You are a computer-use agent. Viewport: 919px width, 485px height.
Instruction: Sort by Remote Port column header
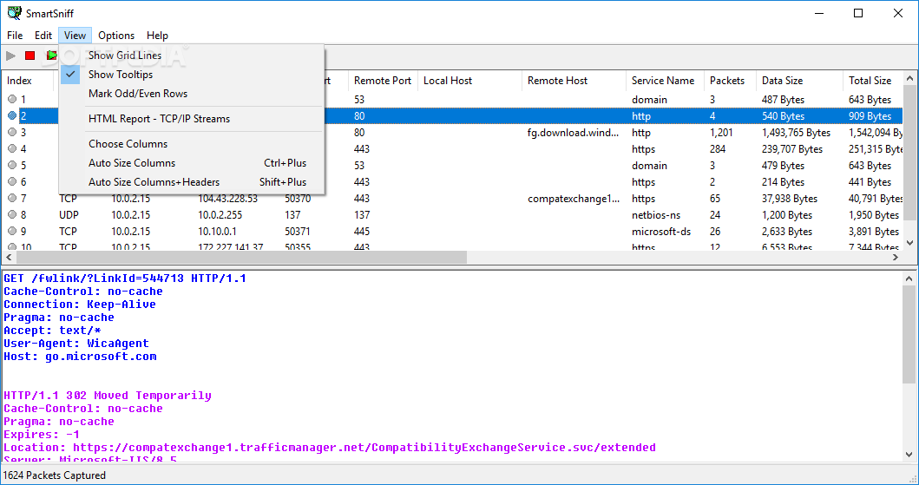tap(383, 80)
